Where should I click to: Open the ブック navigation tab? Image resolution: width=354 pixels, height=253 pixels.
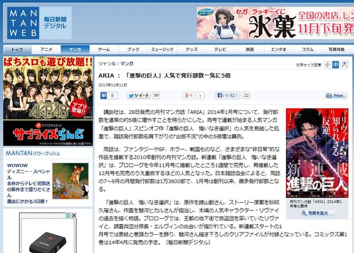(133, 50)
